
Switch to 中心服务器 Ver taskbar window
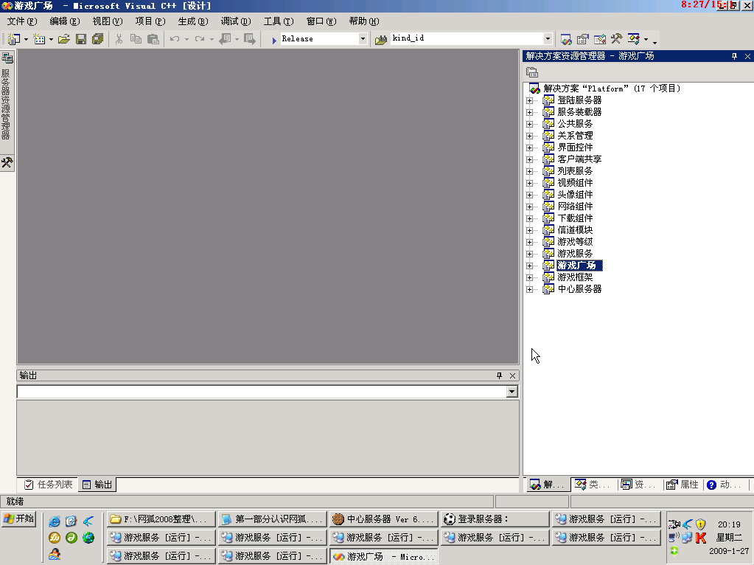tap(383, 519)
